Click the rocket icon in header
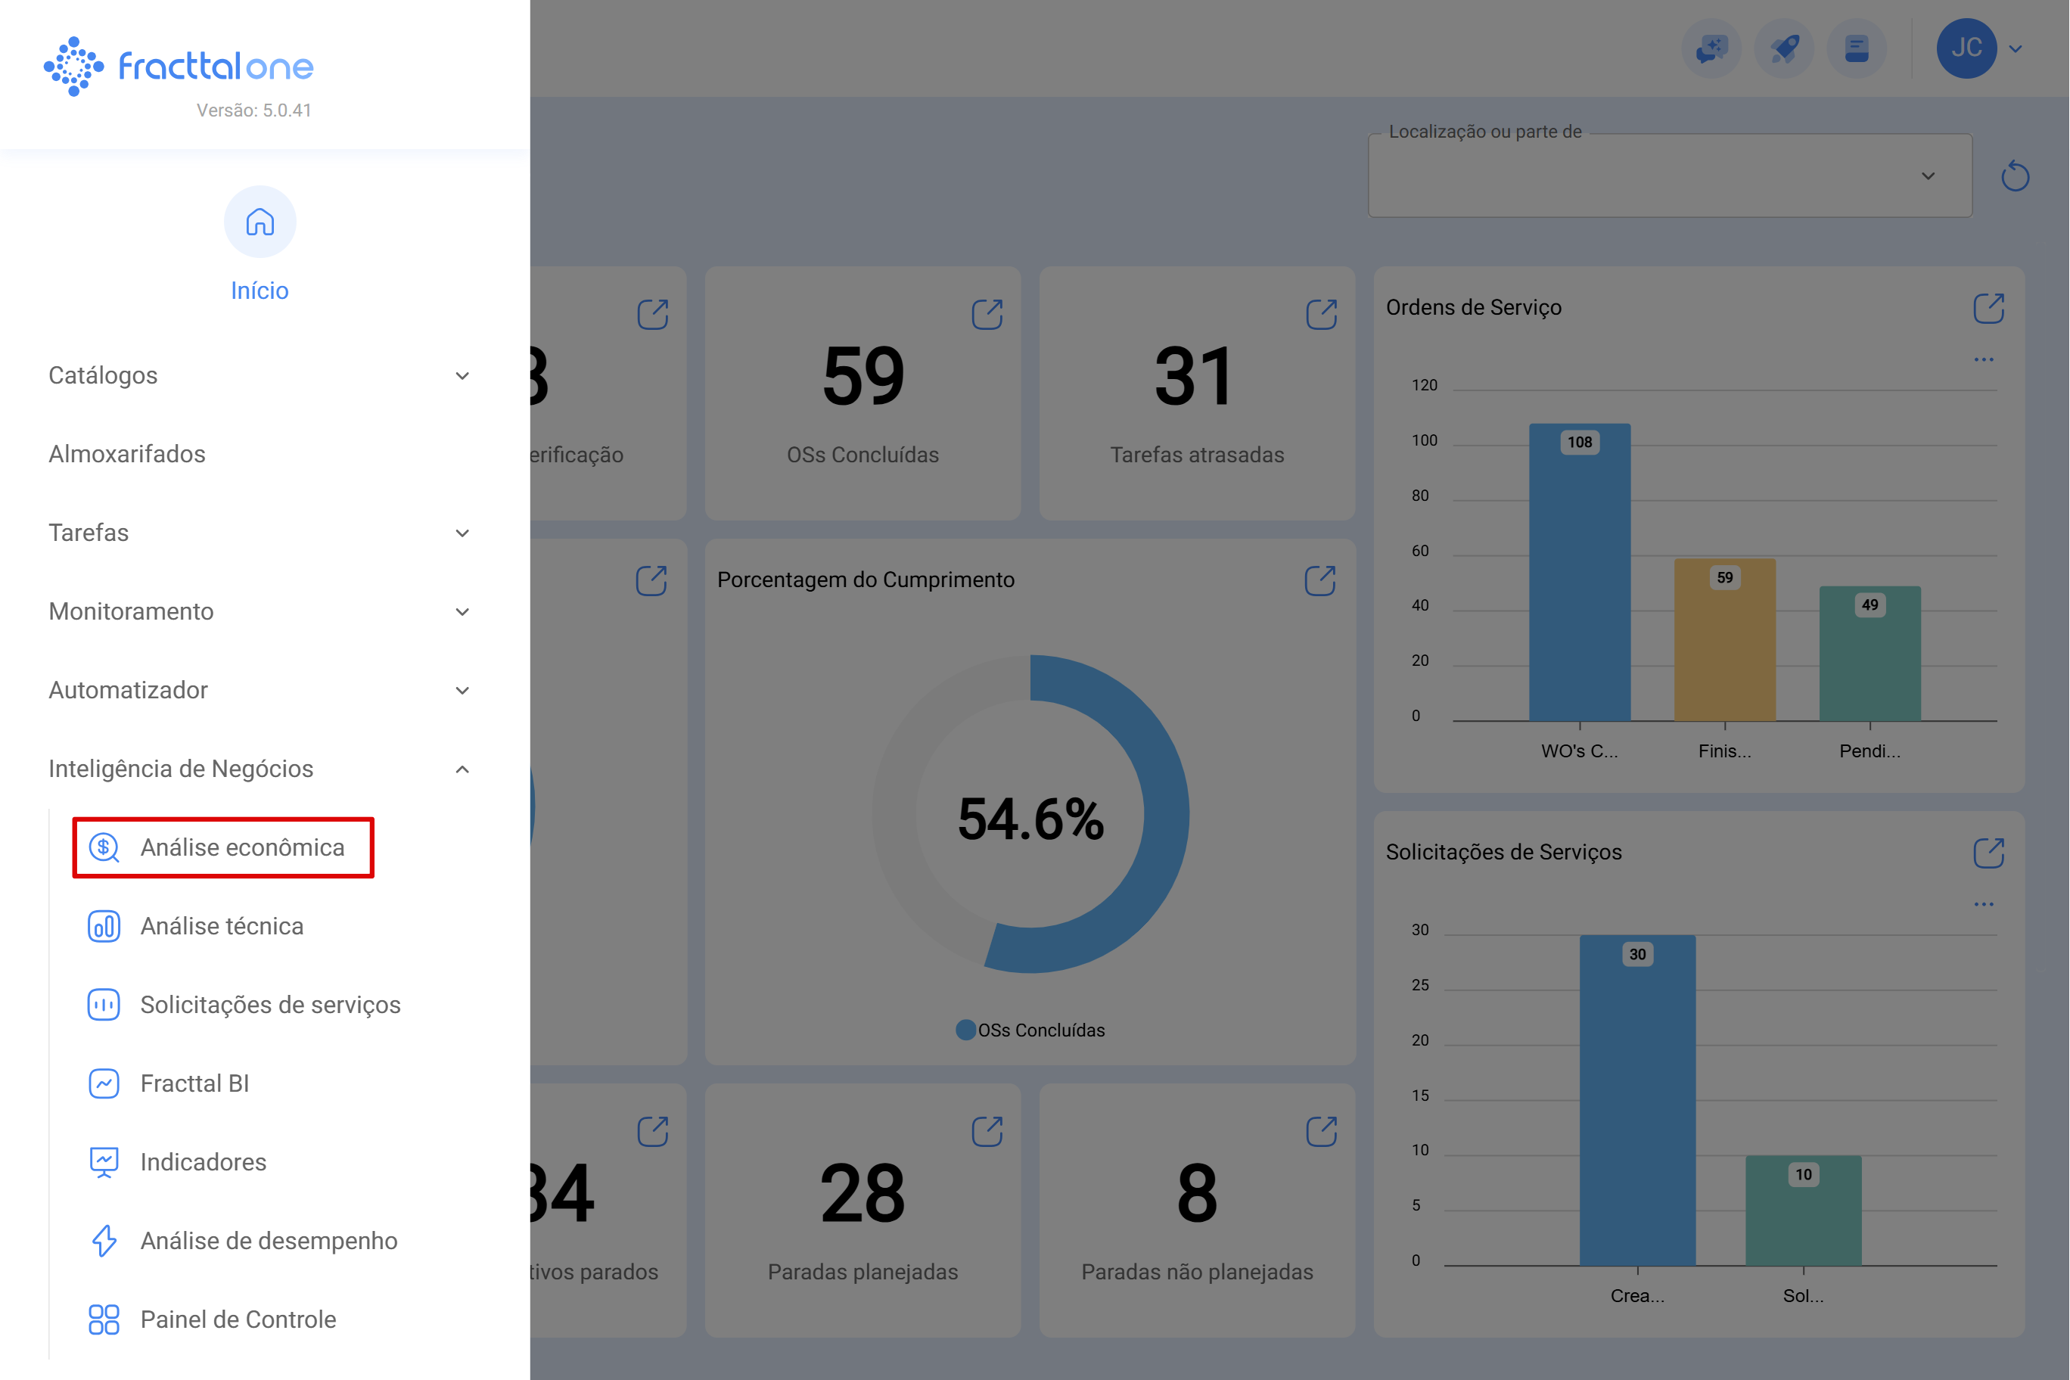This screenshot has width=2070, height=1380. click(1784, 48)
